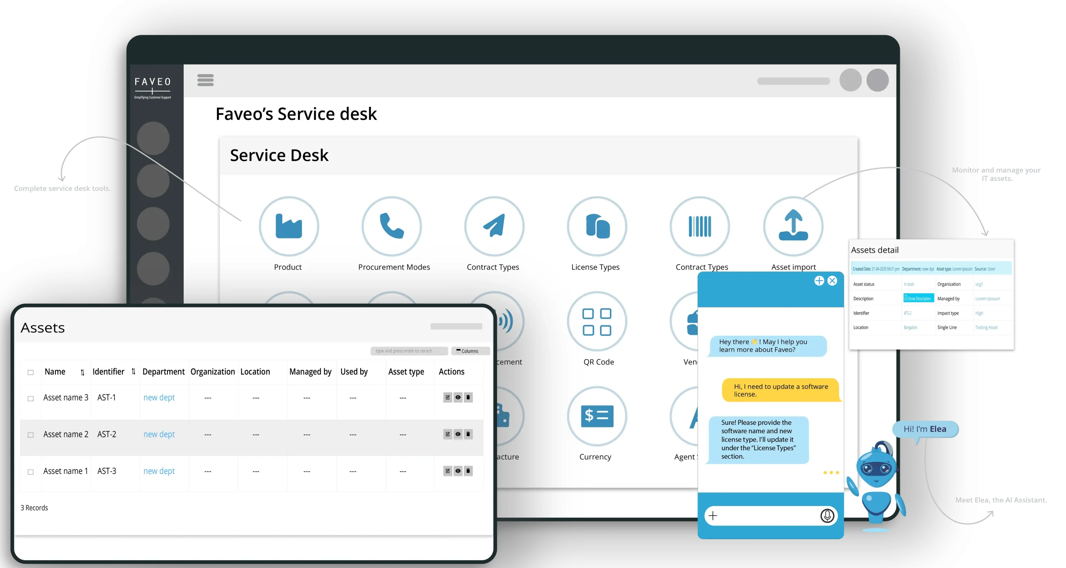Open new dept link for AST-1
Viewport: 1066px width, 568px height.
159,397
